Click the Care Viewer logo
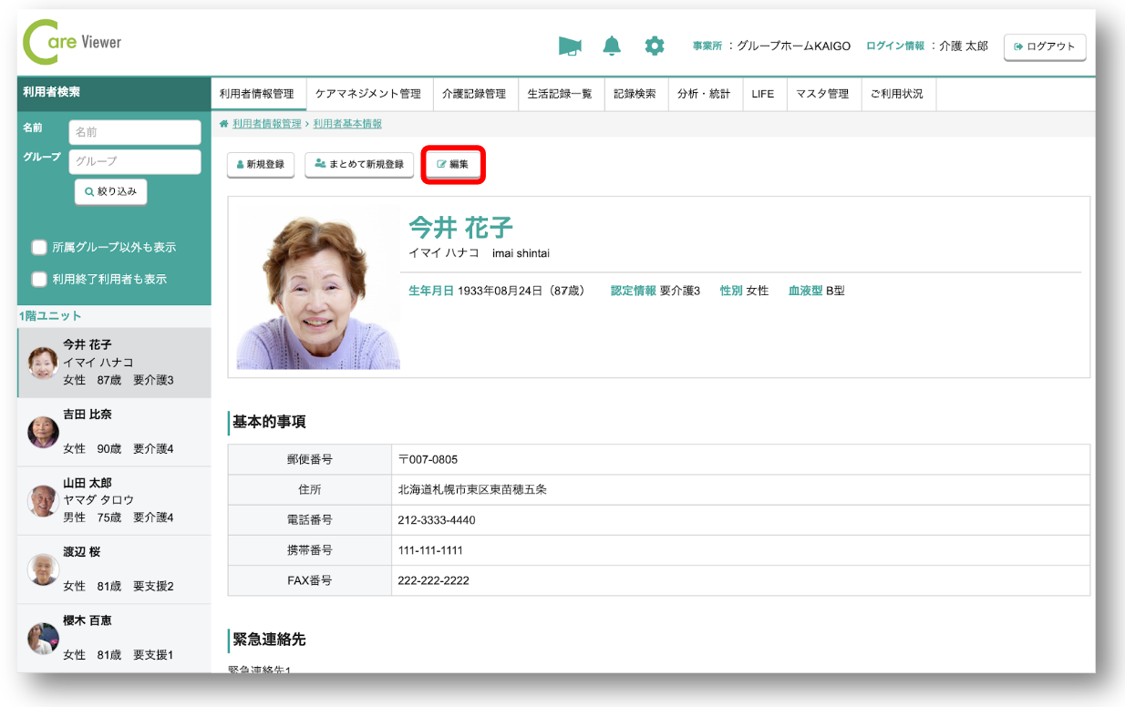Image resolution: width=1125 pixels, height=707 pixels. (72, 43)
